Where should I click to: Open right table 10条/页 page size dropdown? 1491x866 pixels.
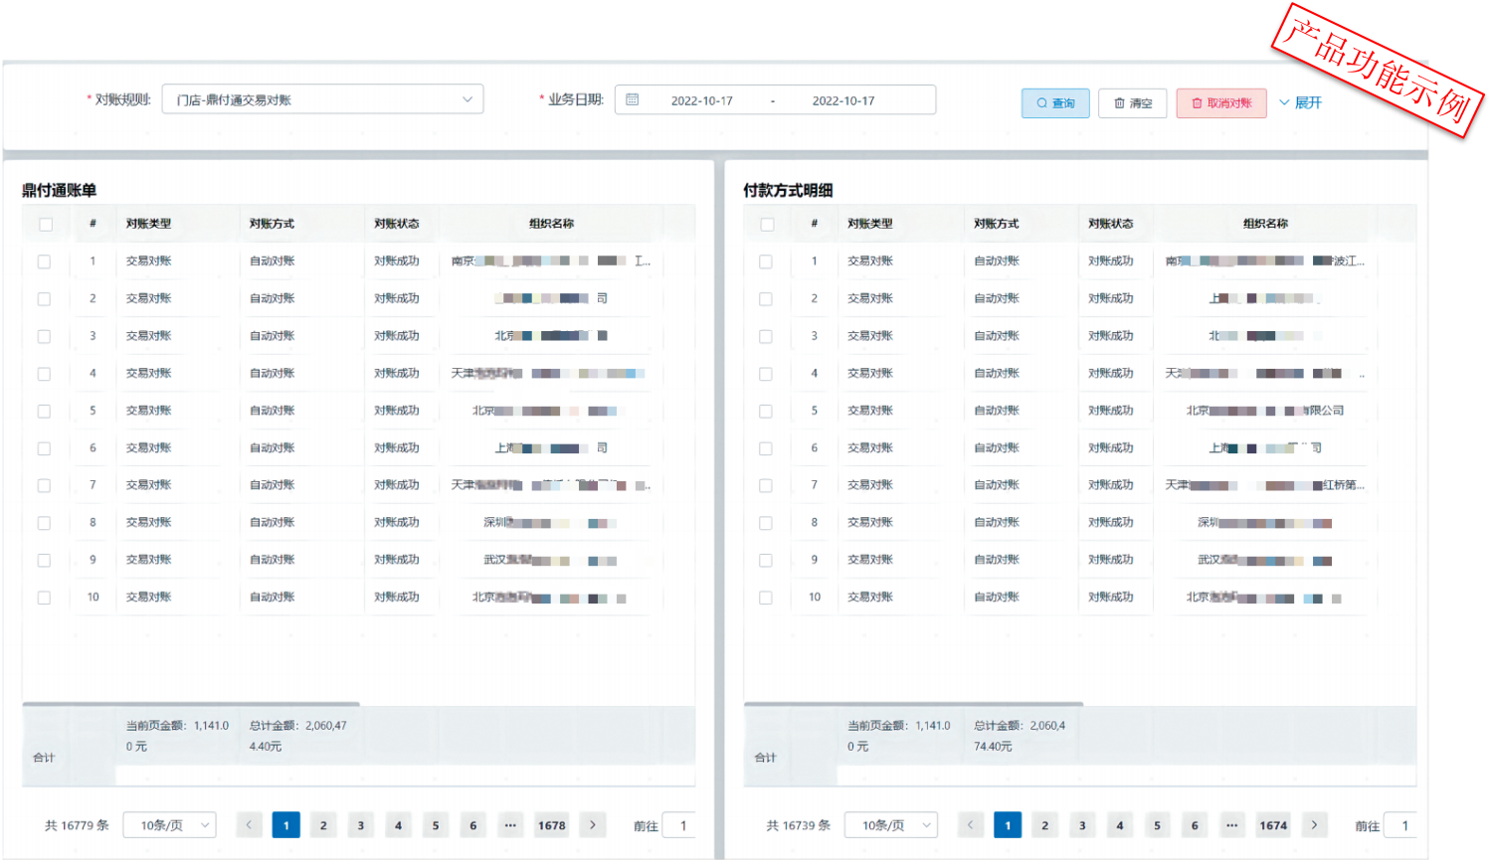(x=891, y=825)
